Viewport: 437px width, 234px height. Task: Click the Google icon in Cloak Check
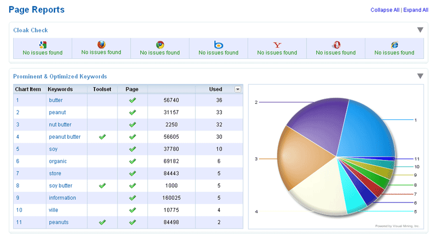click(43, 45)
